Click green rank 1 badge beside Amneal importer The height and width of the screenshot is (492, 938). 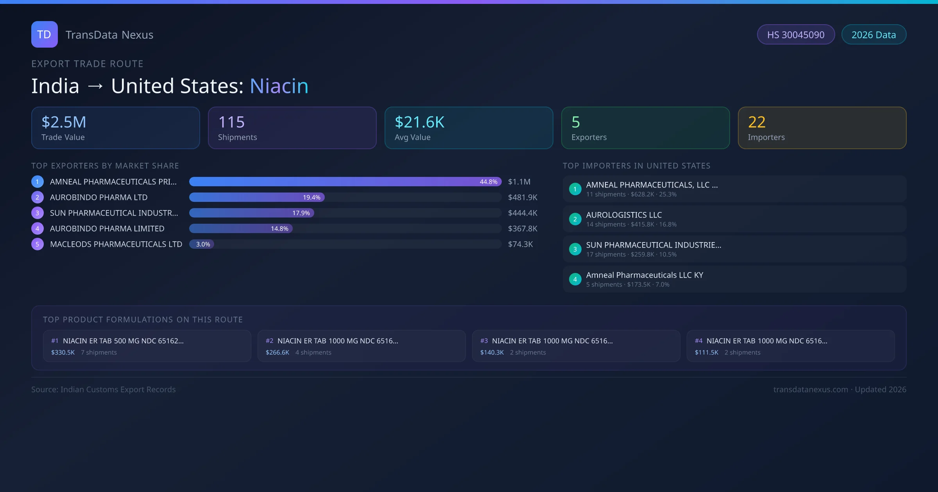(x=575, y=189)
